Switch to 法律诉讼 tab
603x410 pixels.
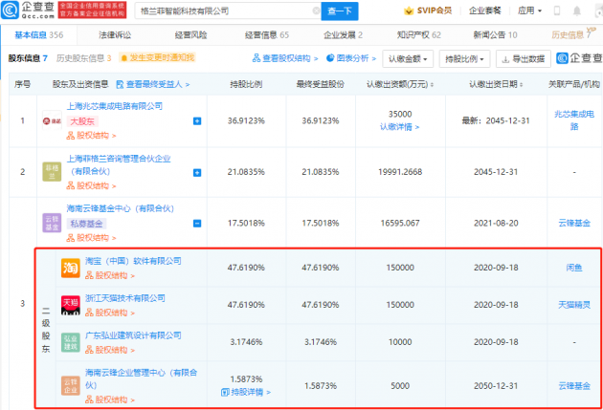115,35
